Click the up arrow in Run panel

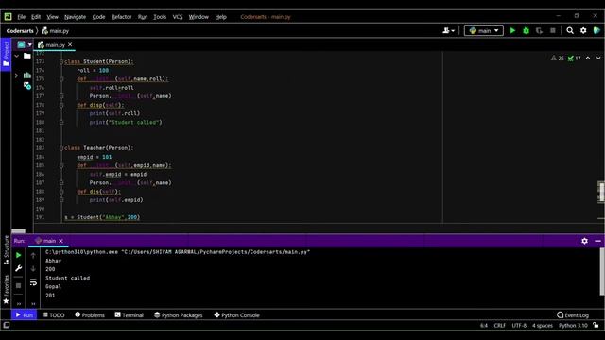click(x=33, y=255)
